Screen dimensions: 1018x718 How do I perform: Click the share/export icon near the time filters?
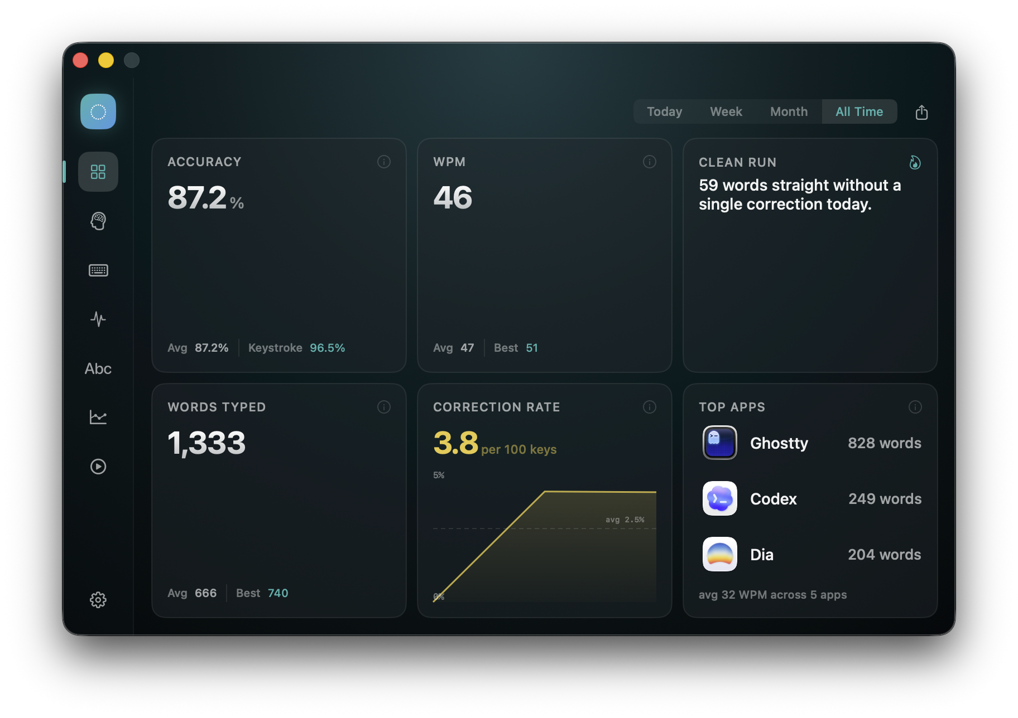(x=921, y=111)
